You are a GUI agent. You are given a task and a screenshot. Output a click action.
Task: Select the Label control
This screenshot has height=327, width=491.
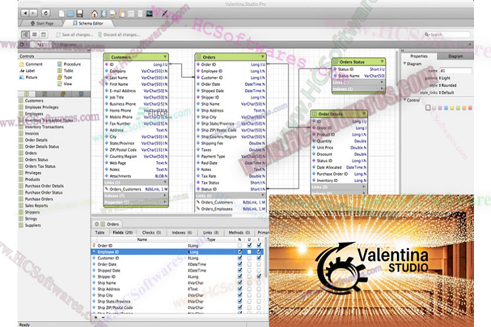[x=27, y=71]
